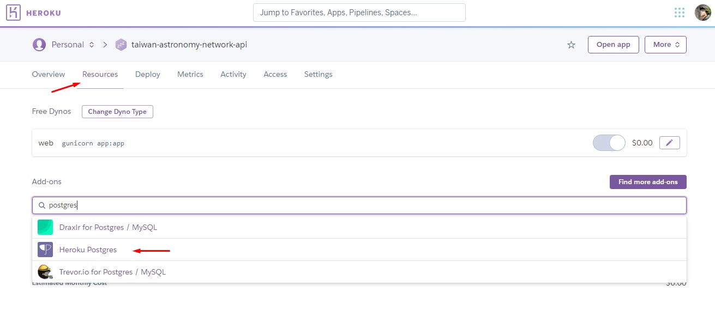Select Heroku Postgres from suggestions
The width and height of the screenshot is (715, 316).
click(x=359, y=250)
